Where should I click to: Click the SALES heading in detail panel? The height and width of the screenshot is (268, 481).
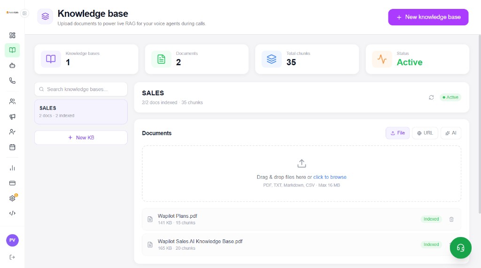coord(153,93)
